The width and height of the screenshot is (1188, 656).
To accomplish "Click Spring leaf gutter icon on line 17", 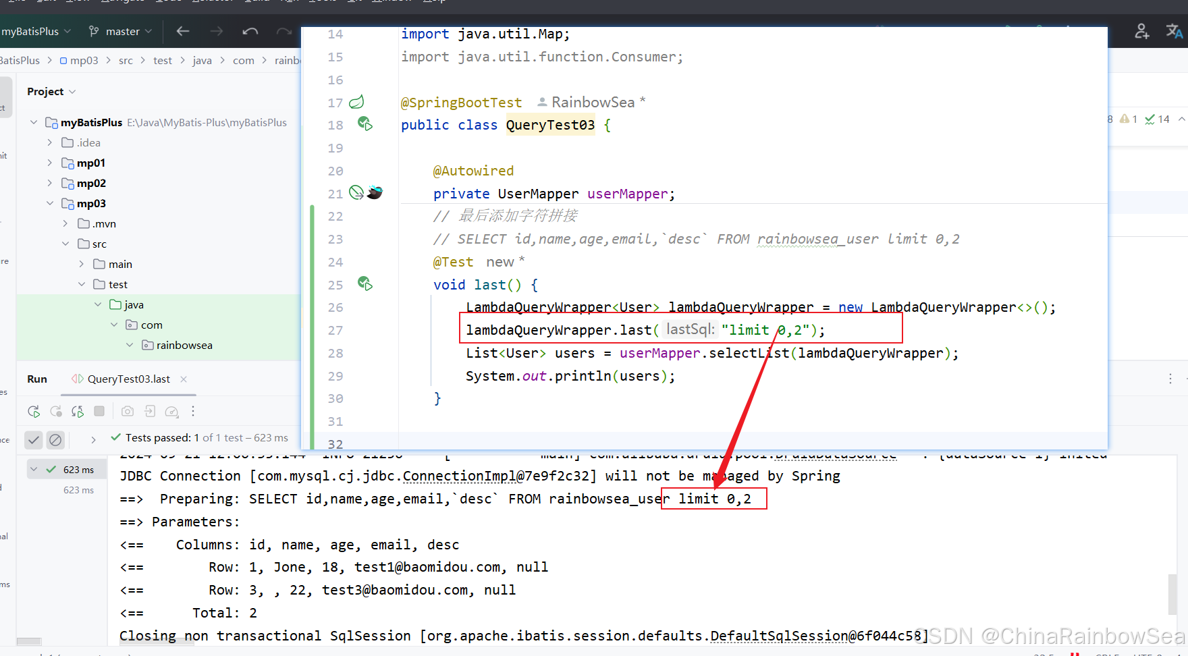I will point(356,102).
